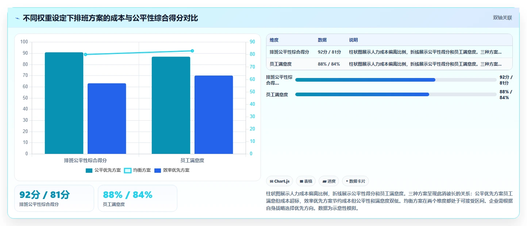Click the 92分 / 81分 progress value label
This screenshot has width=527, height=226.
[x=506, y=80]
